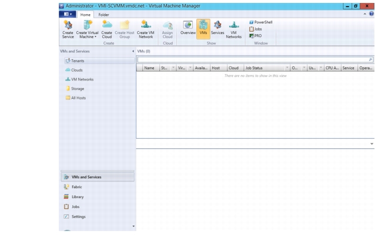The width and height of the screenshot is (378, 244).
Task: Show the VM Networks view in ribbon
Action: [233, 29]
